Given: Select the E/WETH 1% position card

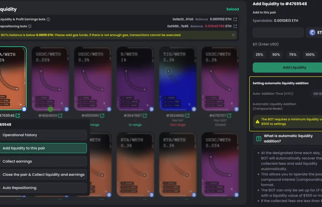Looking at the screenshot, I should click(x=135, y=79).
